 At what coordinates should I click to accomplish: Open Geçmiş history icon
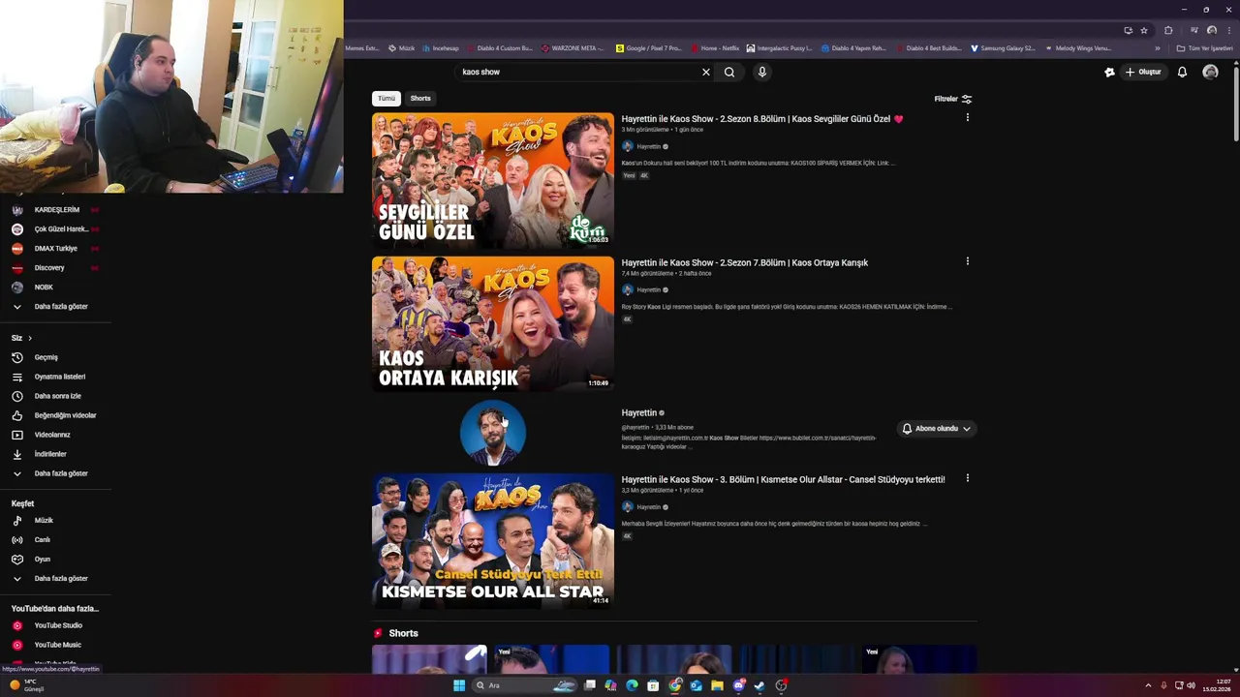(16, 357)
